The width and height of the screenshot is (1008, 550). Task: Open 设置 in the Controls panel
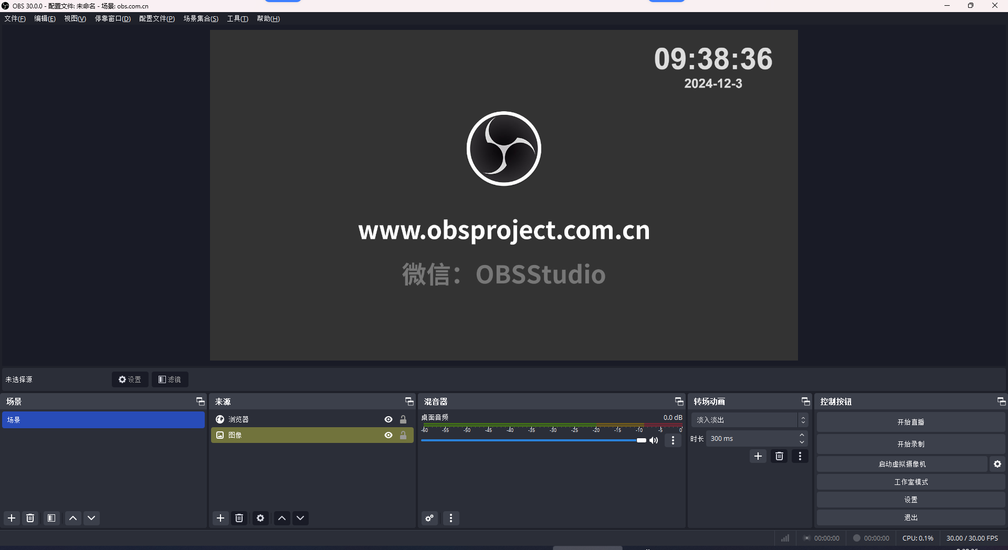[911, 500]
